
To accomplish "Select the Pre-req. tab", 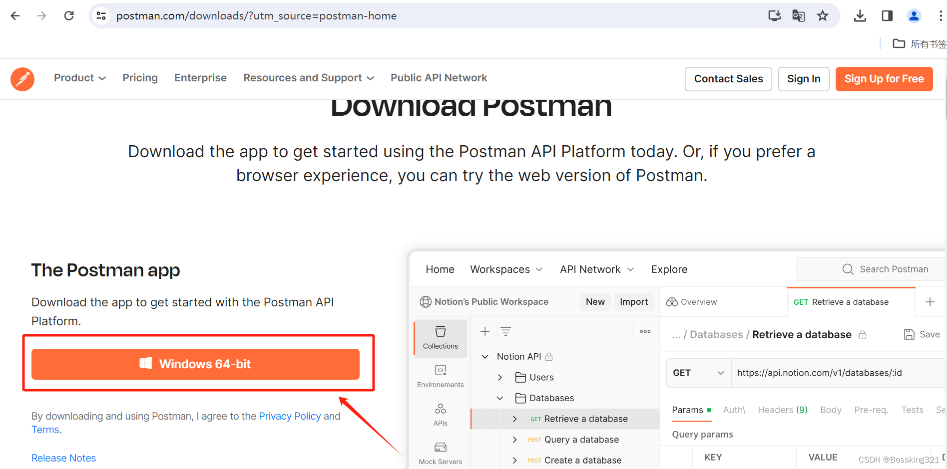I will click(871, 410).
